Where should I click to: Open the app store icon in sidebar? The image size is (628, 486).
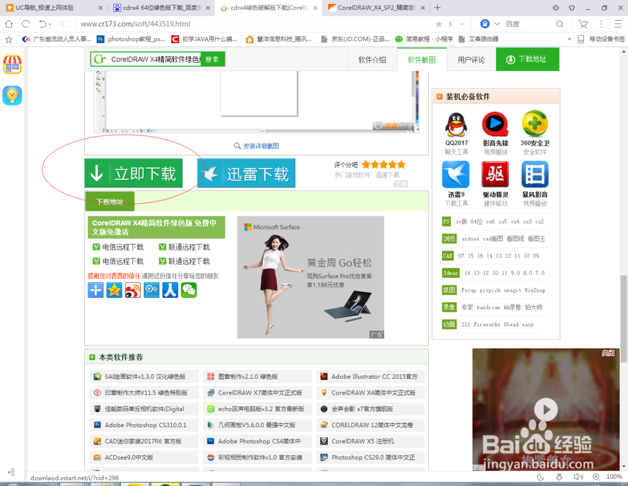click(x=13, y=65)
